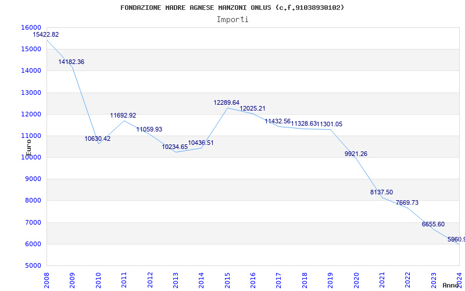Viewport: 465px width, 291px height.
Task: Click the data label 9921.26
Action: coord(356,154)
